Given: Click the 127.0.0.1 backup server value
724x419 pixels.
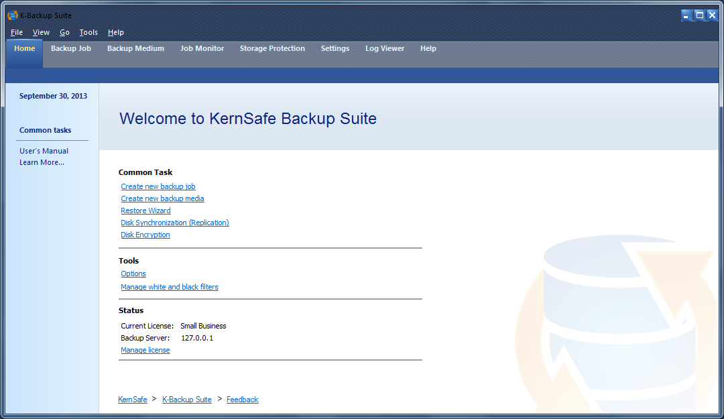Looking at the screenshot, I should (197, 338).
